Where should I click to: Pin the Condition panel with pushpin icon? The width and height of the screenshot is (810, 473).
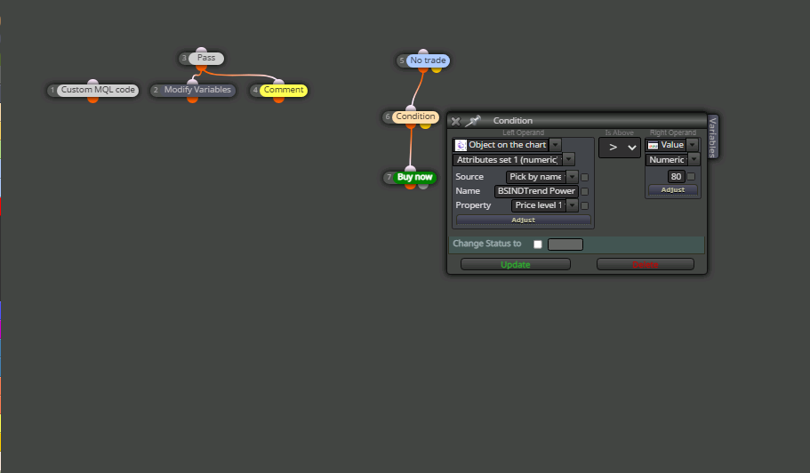point(473,121)
